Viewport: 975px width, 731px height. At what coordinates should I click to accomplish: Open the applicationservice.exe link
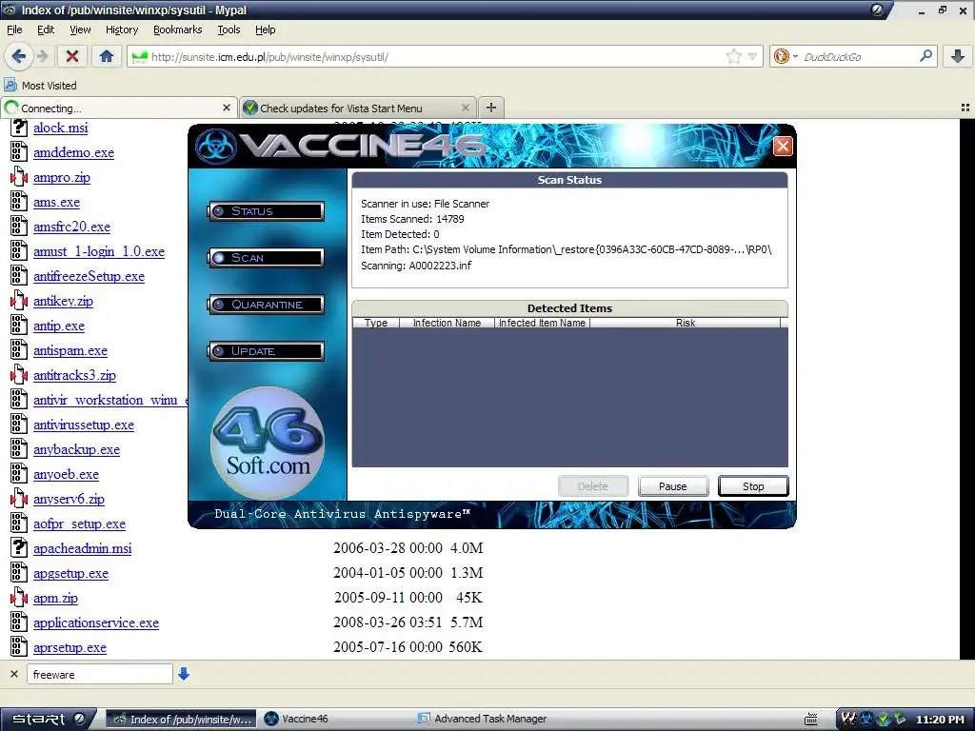coord(96,622)
